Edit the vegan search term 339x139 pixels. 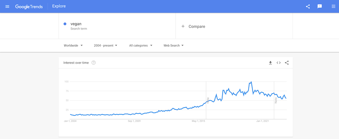[x=76, y=24]
